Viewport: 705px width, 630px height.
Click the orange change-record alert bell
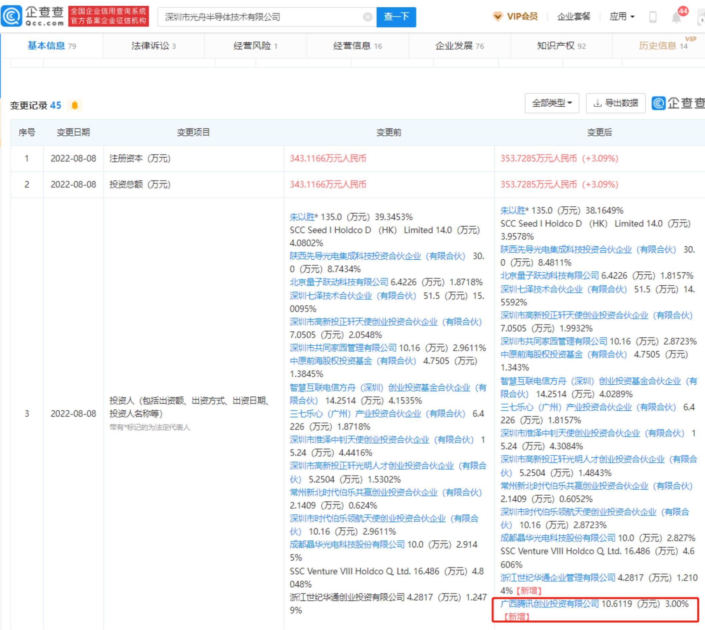[75, 105]
